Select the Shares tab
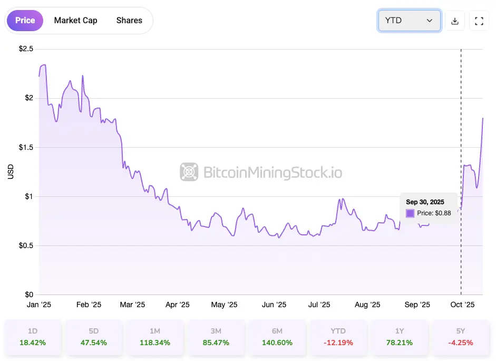This screenshot has width=496, height=361. 129,21
